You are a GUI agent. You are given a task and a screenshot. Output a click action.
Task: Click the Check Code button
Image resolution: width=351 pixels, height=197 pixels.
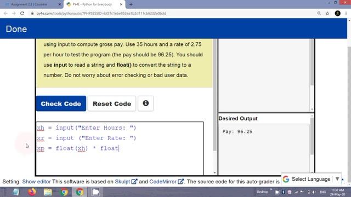point(61,103)
